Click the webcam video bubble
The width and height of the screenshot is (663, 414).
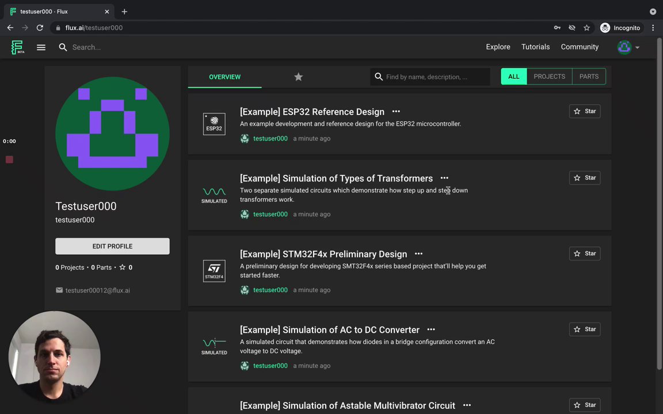(x=55, y=357)
